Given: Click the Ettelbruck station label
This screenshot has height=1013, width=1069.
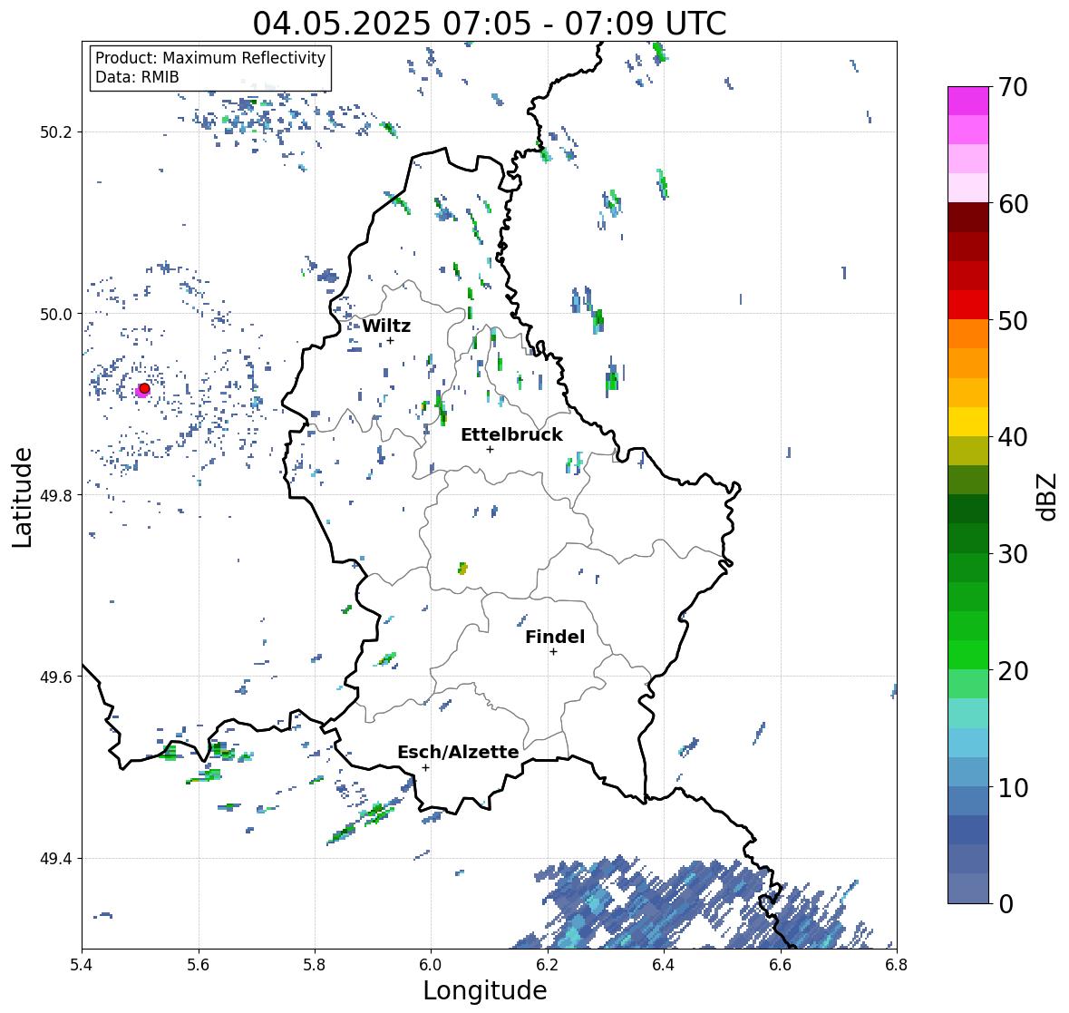Looking at the screenshot, I should (x=511, y=435).
